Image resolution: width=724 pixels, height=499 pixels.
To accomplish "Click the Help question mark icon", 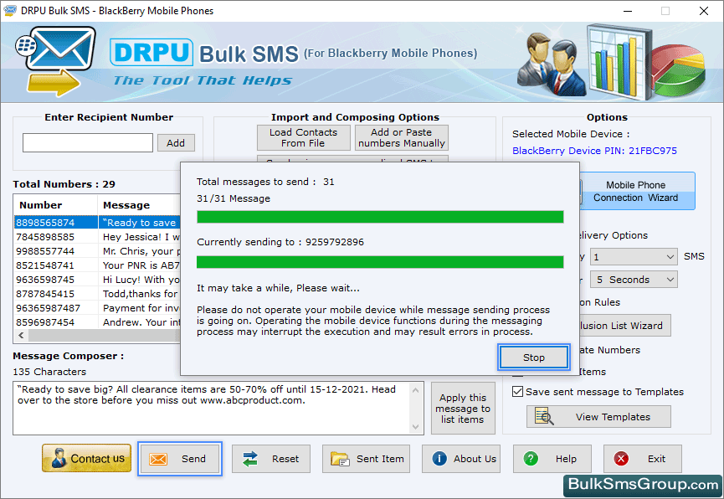I will [x=531, y=458].
